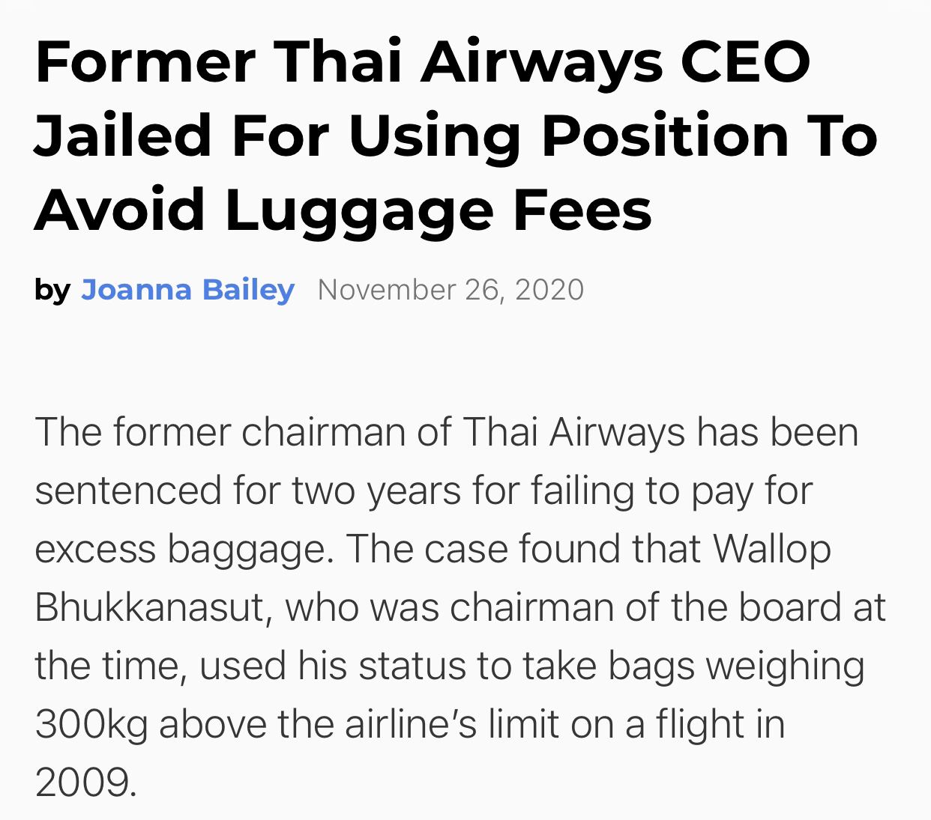Click the word "Luggage" in the headline
The width and height of the screenshot is (931, 820).
pos(359,213)
